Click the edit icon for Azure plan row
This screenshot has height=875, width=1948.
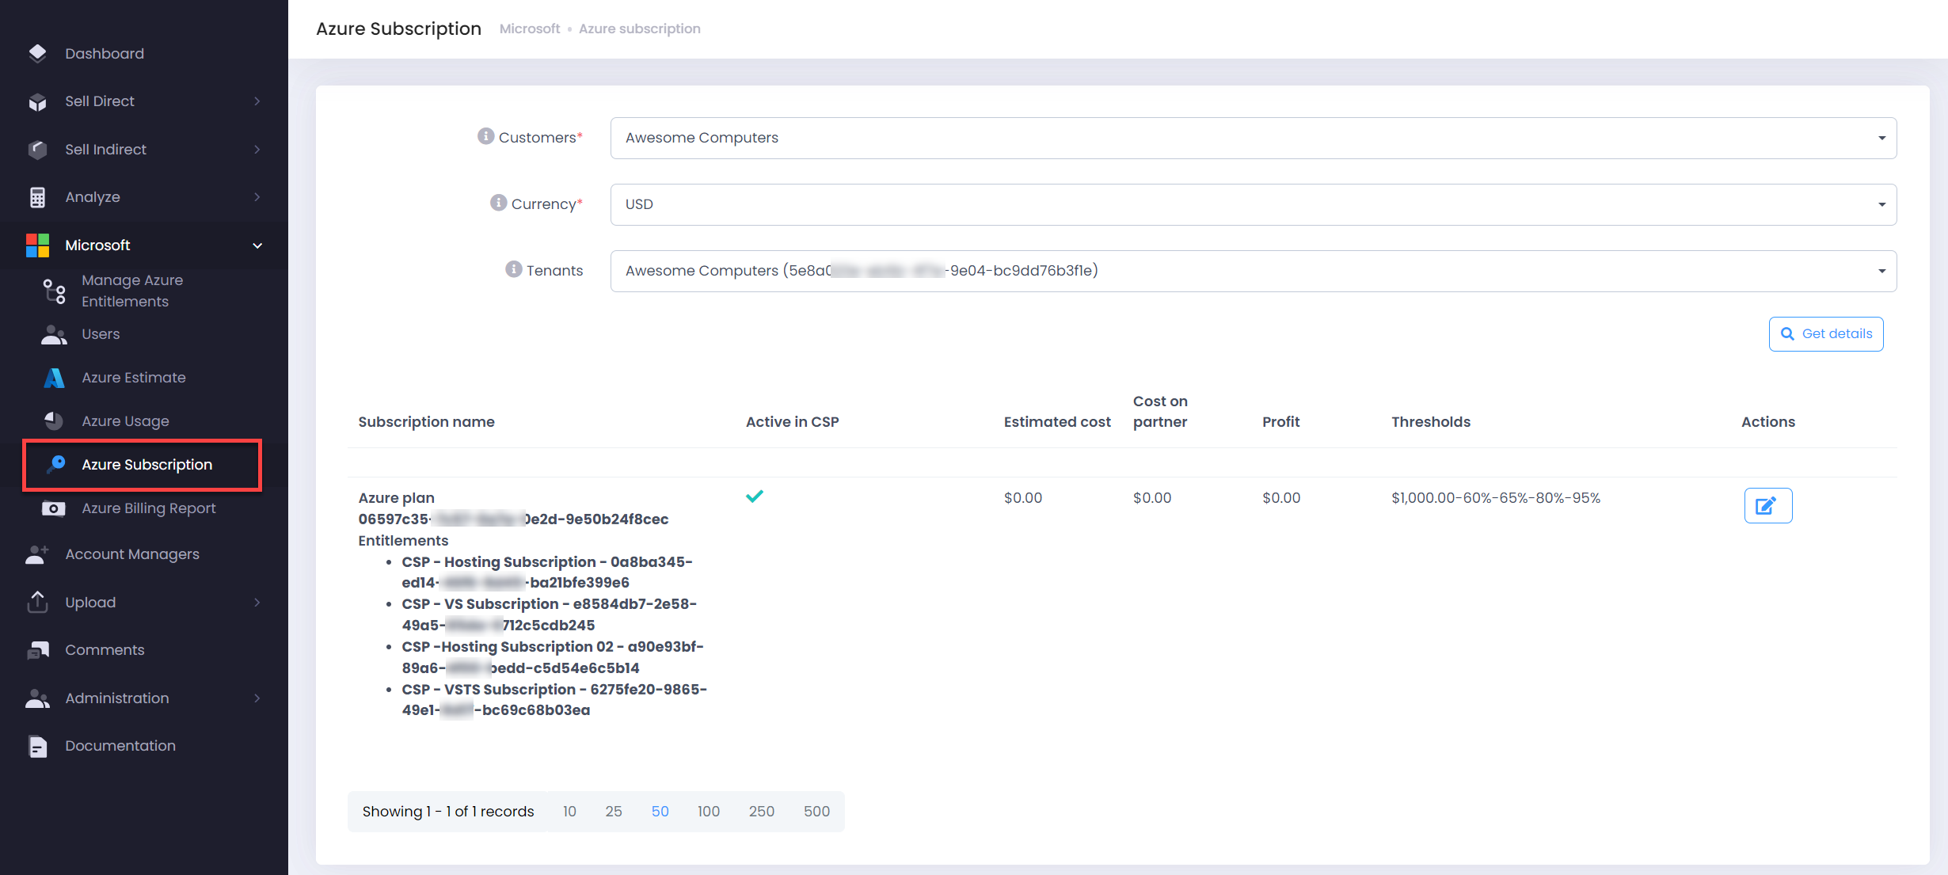(1767, 505)
